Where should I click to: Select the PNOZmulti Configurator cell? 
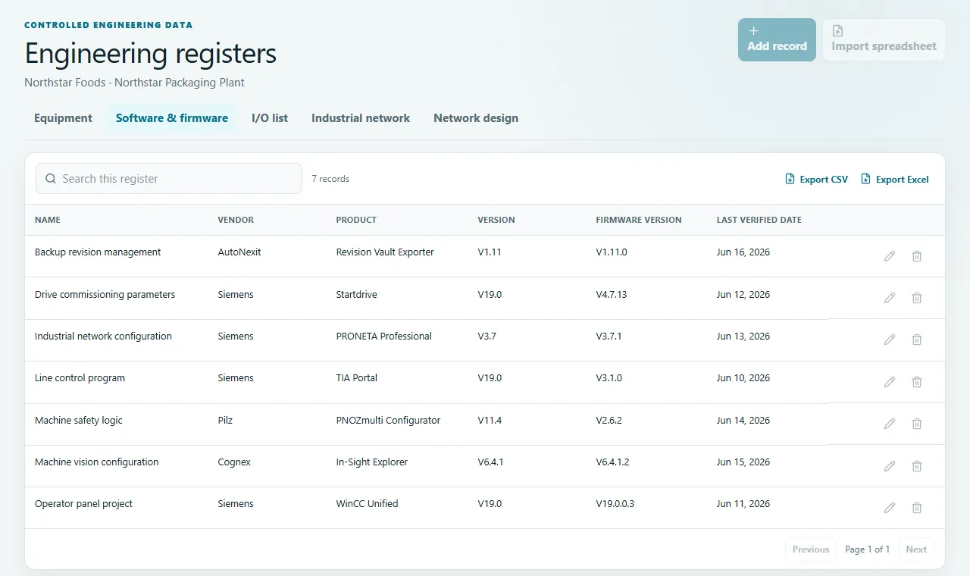(388, 421)
